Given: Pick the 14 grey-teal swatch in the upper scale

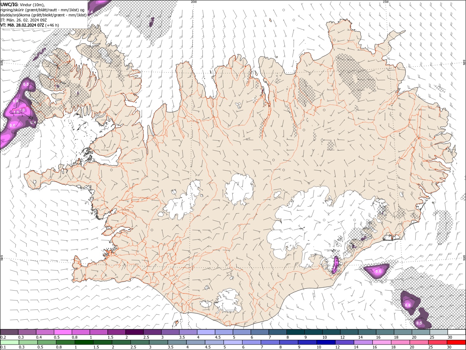Looking at the screenshot, I should coord(367,332).
